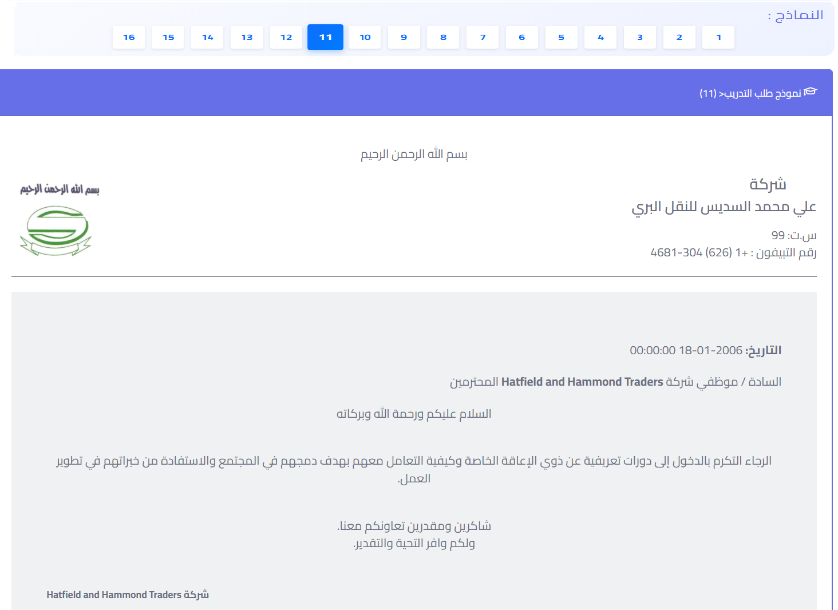Click the graduation cap icon in header

811,92
